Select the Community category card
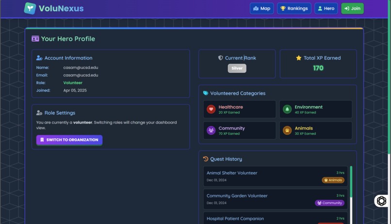 click(240, 130)
